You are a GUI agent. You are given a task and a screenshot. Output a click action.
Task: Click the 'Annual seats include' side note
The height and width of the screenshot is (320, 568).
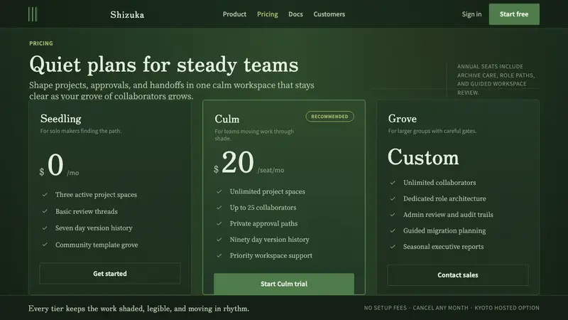pyautogui.click(x=496, y=80)
